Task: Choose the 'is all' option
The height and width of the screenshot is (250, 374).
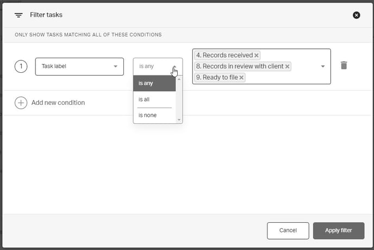Action: click(x=155, y=99)
